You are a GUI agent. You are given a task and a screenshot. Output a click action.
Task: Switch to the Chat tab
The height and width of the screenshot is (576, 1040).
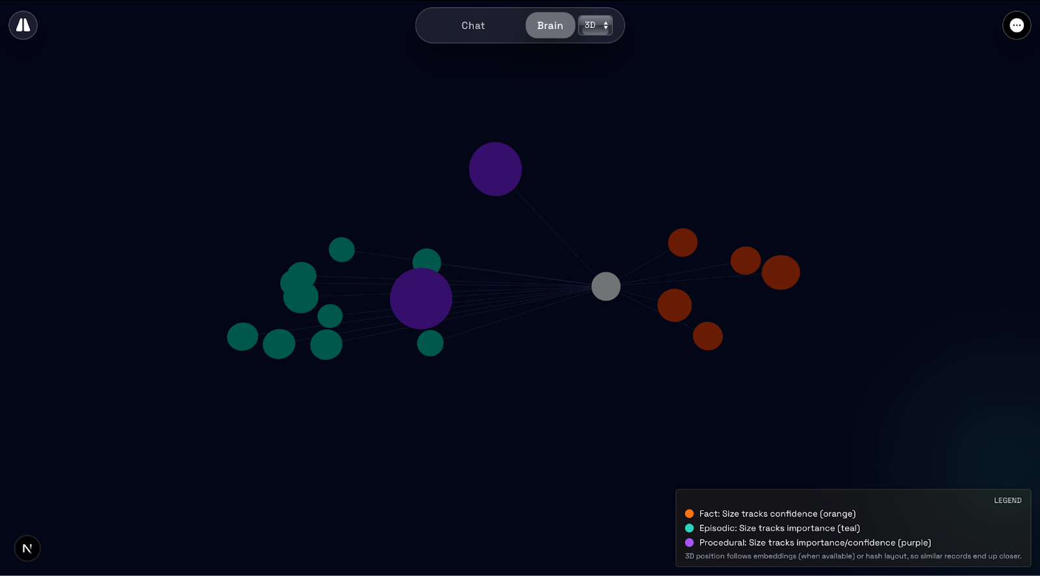(x=473, y=25)
